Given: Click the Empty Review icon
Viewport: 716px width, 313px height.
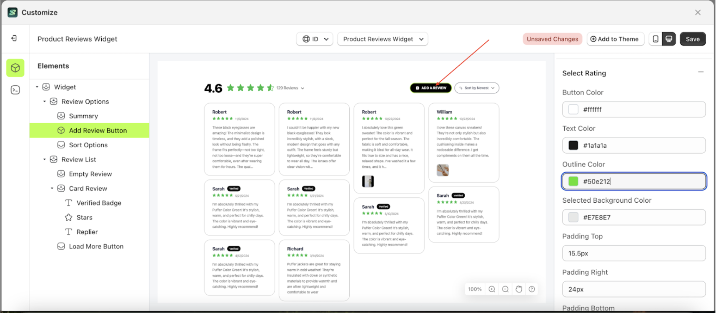Looking at the screenshot, I should (x=61, y=174).
